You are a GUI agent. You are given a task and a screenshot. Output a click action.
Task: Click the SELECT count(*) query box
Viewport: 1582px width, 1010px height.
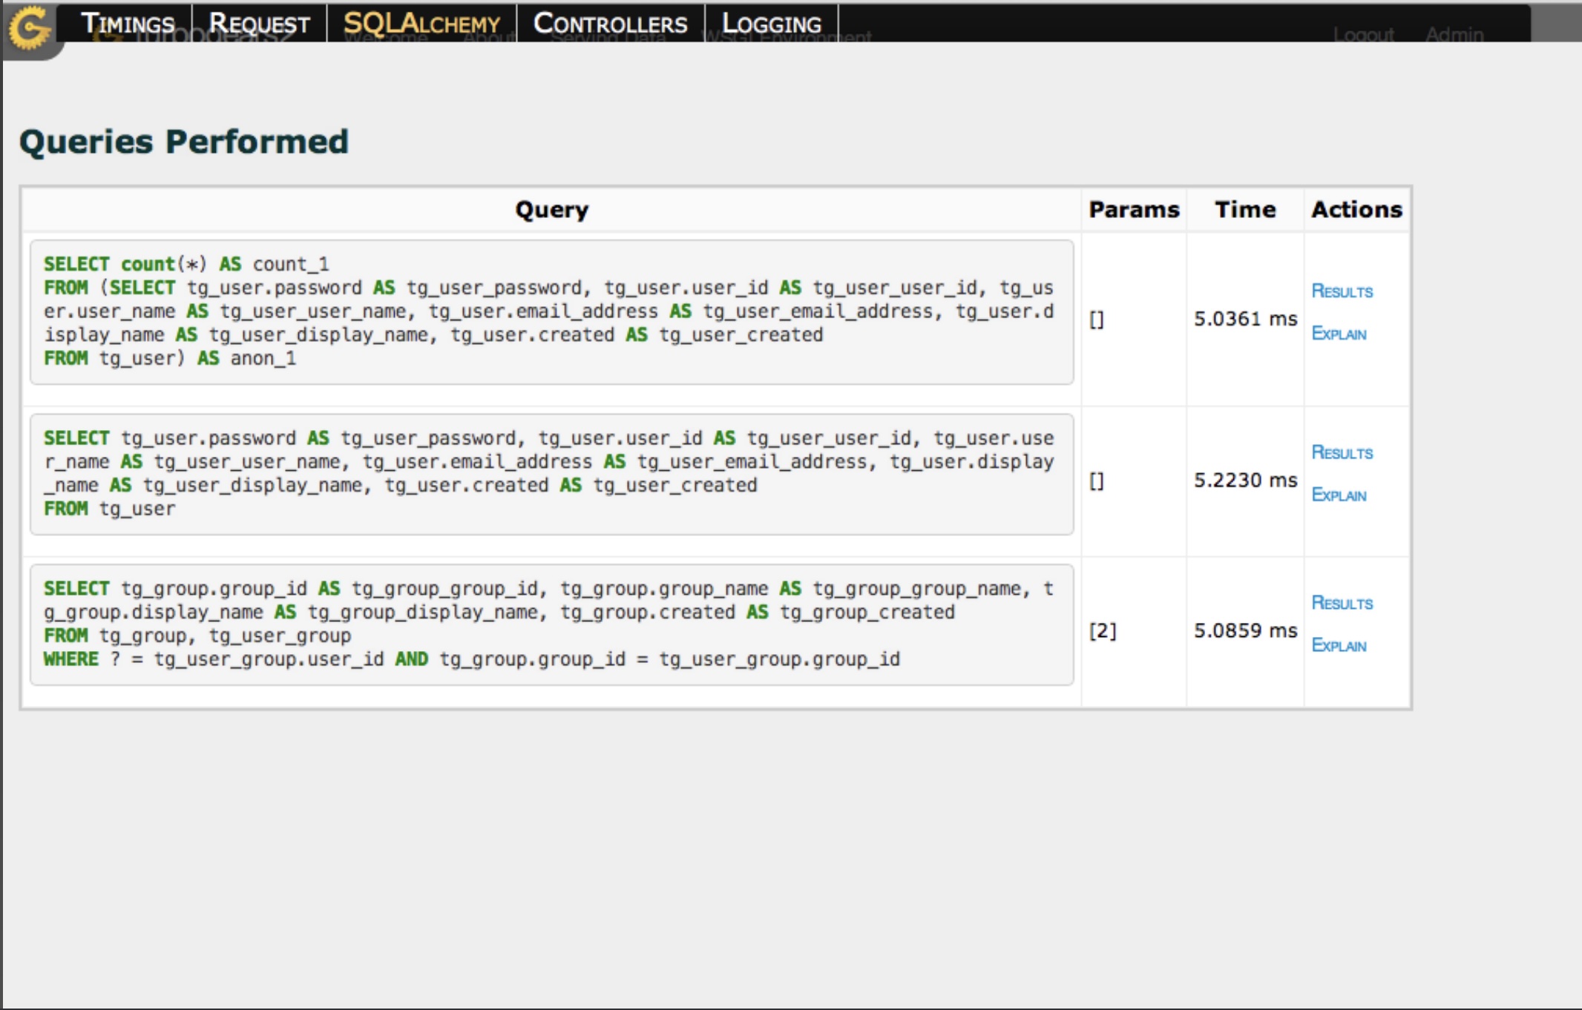pyautogui.click(x=551, y=311)
